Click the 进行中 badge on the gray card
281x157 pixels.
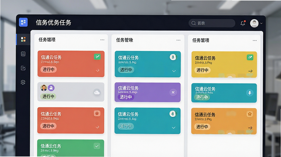click(x=48, y=97)
